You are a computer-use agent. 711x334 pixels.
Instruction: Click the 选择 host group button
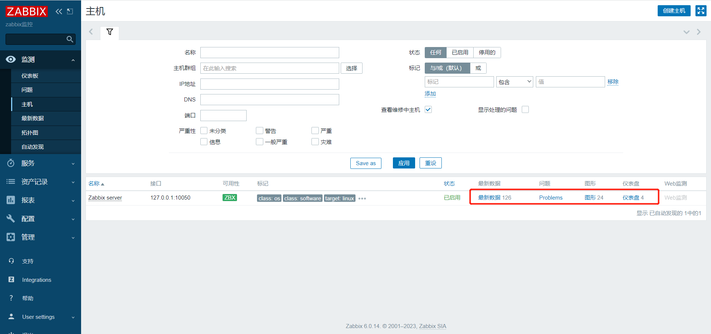pos(351,68)
